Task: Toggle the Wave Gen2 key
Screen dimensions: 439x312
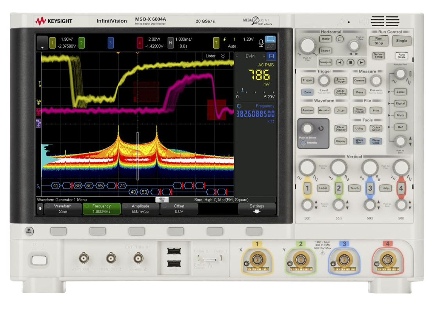Action: 376,141
